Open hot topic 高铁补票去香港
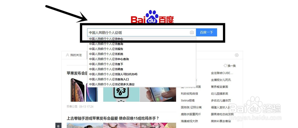This screenshot has height=128, width=298. (x=221, y=121)
